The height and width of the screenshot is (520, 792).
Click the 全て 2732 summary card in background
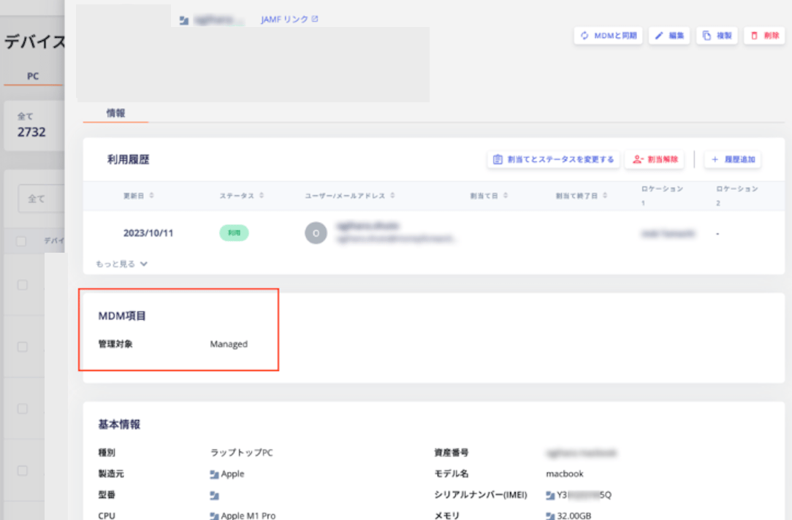[x=34, y=125]
